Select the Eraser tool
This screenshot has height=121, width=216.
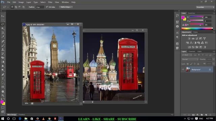click(x=3, y=58)
